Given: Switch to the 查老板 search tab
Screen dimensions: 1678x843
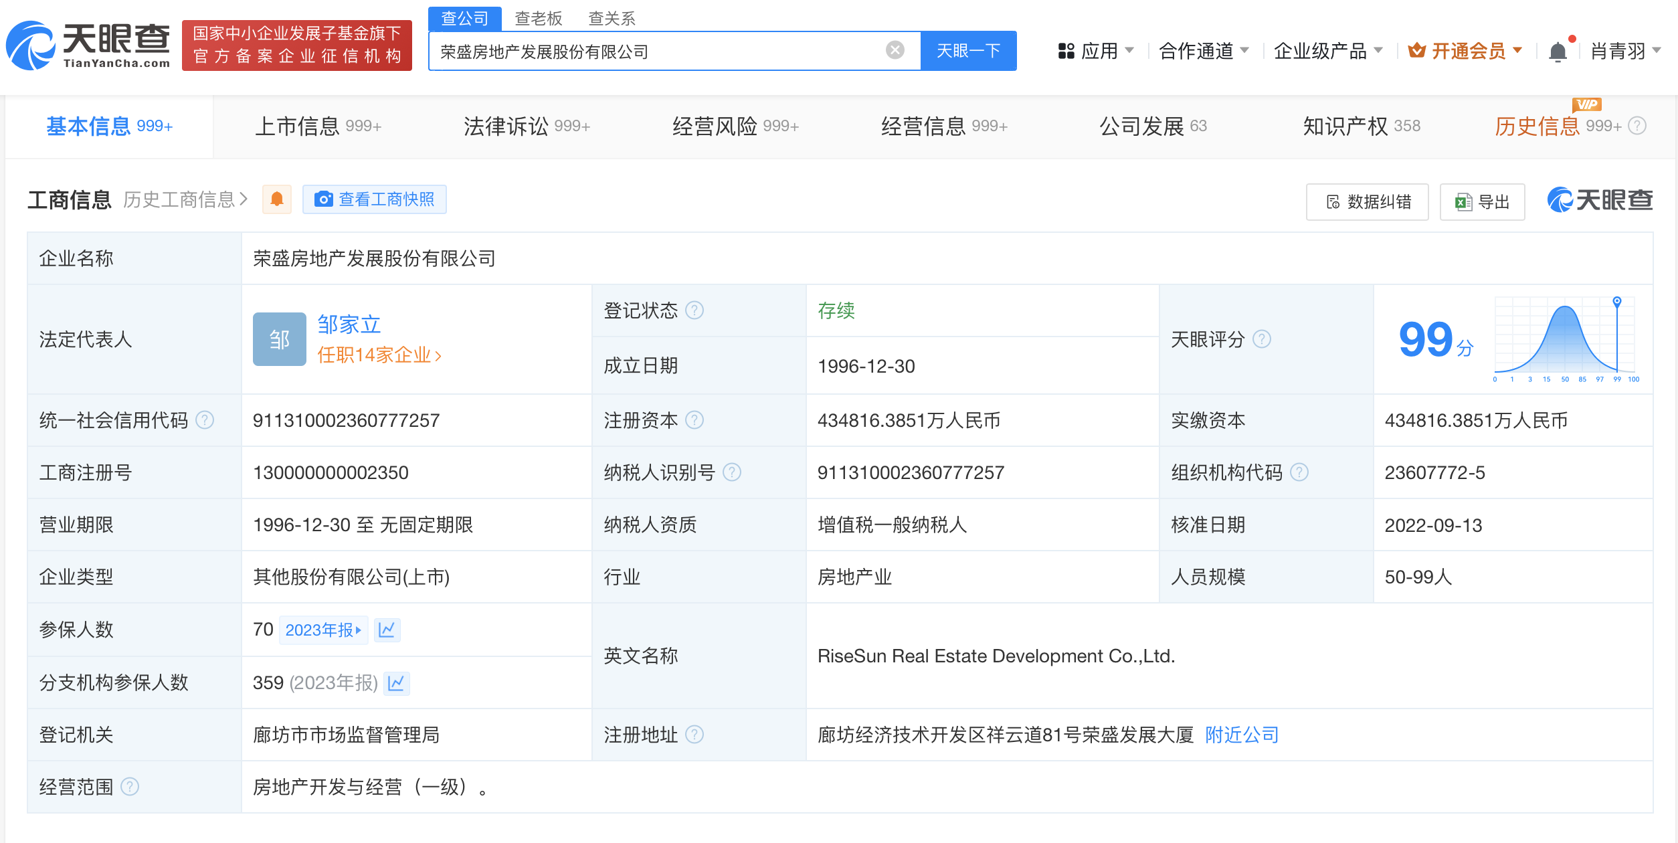Looking at the screenshot, I should (538, 18).
